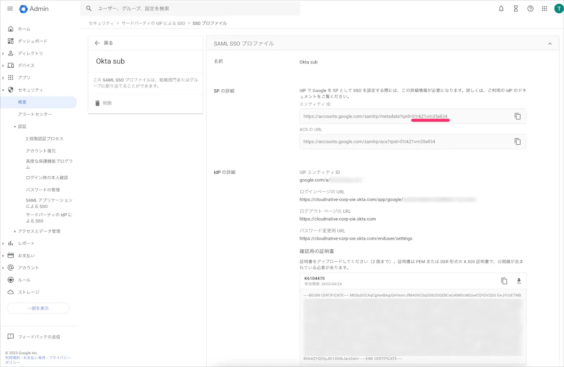
Task: Click the ディレクトリ person icon
Action: point(11,53)
